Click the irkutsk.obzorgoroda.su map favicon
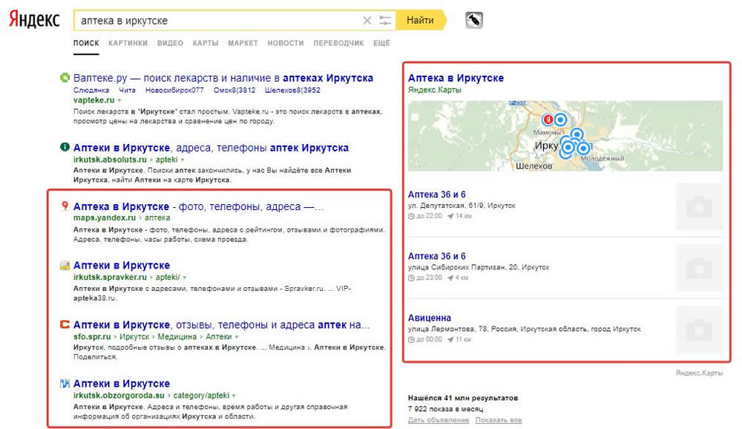 (65, 384)
